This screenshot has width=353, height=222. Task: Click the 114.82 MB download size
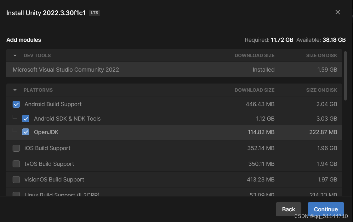[x=261, y=132]
